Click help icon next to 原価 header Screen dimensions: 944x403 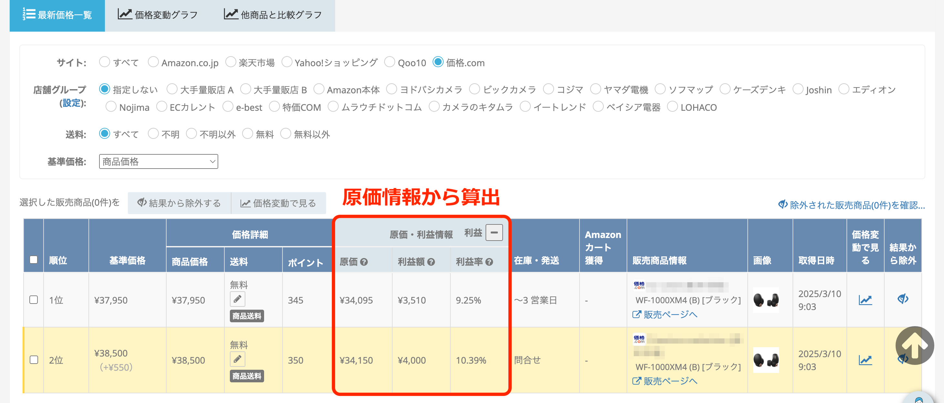pyautogui.click(x=364, y=262)
